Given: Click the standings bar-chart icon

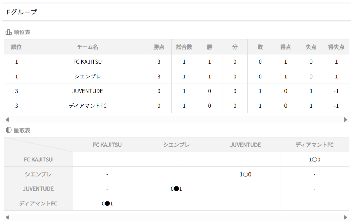Looking at the screenshot, I should point(8,32).
